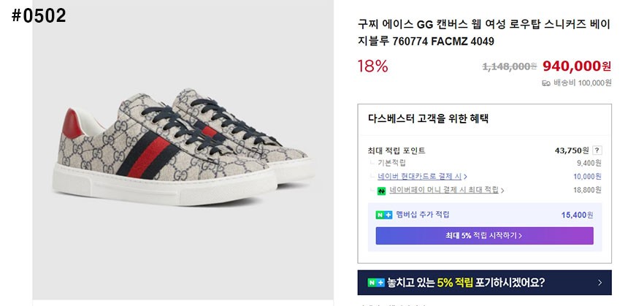Viewport: 628px width, 306px height.
Task: Click the green Naver Pay N icon
Action: pos(381,190)
